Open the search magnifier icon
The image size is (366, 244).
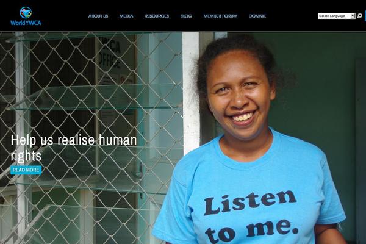(x=360, y=16)
